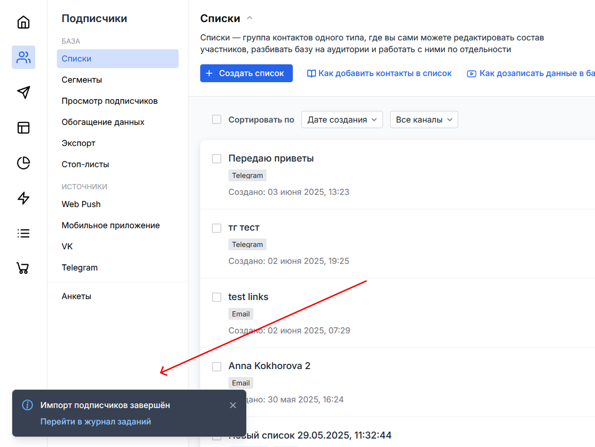Open Как добавить контакты в список guide

(x=379, y=73)
